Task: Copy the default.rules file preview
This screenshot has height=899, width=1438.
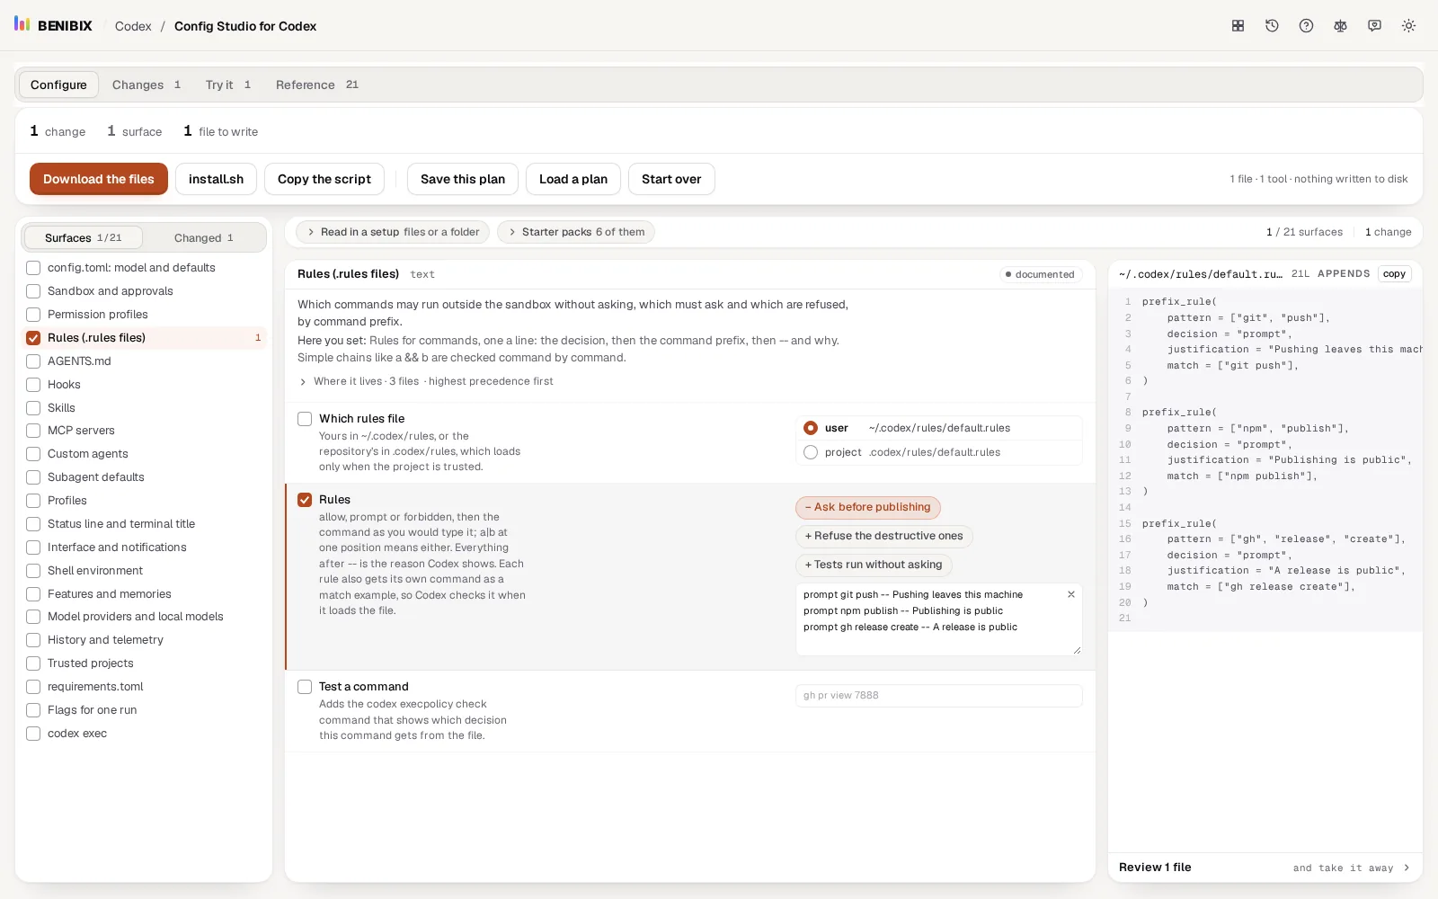Action: (1394, 274)
